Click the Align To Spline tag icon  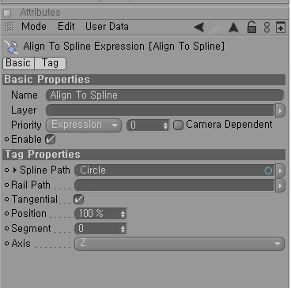(x=11, y=47)
